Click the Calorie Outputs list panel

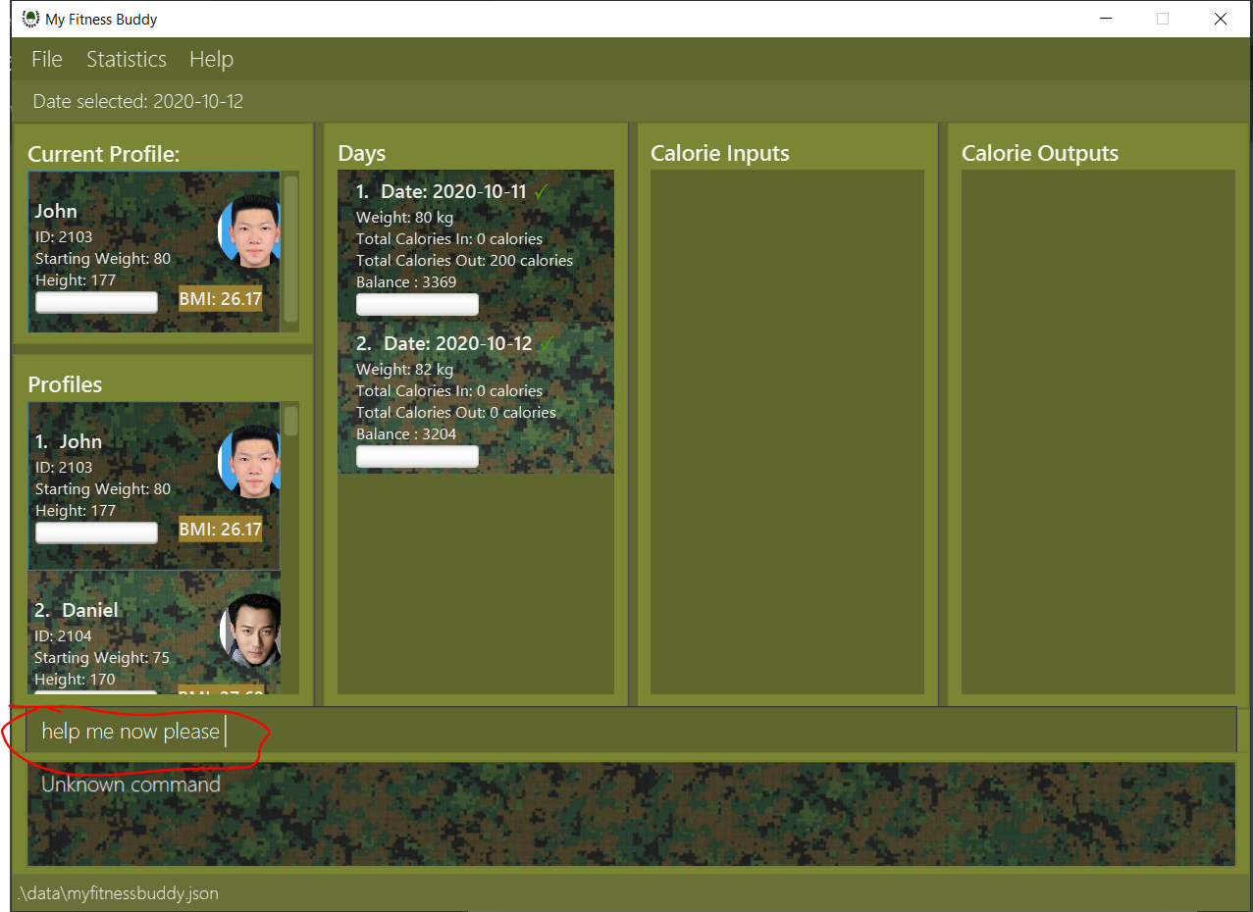[1098, 431]
